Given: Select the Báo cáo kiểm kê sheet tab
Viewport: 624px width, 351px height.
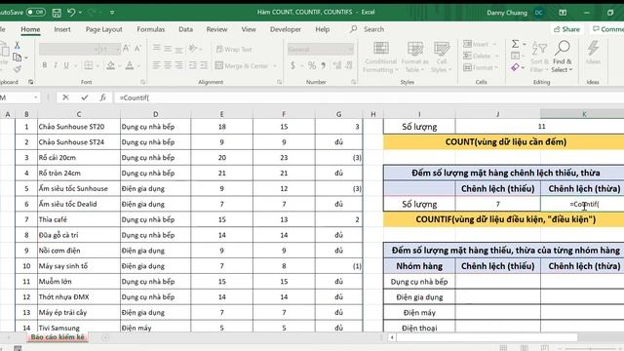Looking at the screenshot, I should pyautogui.click(x=58, y=337).
